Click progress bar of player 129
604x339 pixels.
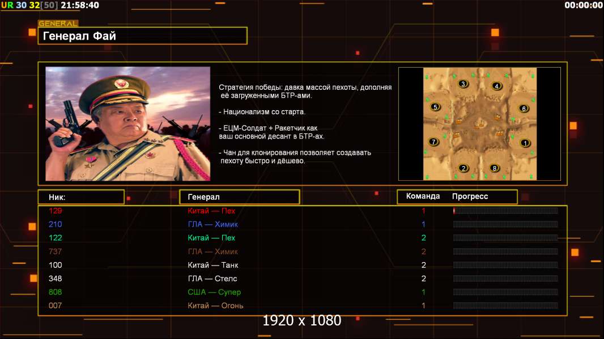[505, 210]
